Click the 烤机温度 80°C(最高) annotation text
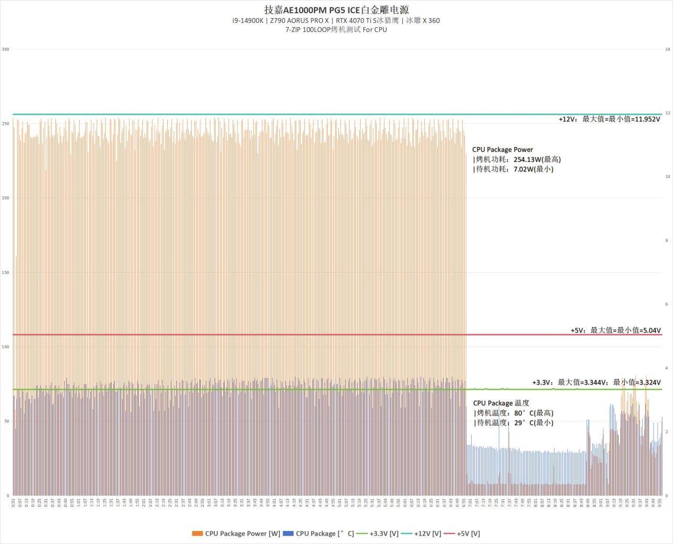The width and height of the screenshot is (673, 544). (x=513, y=413)
